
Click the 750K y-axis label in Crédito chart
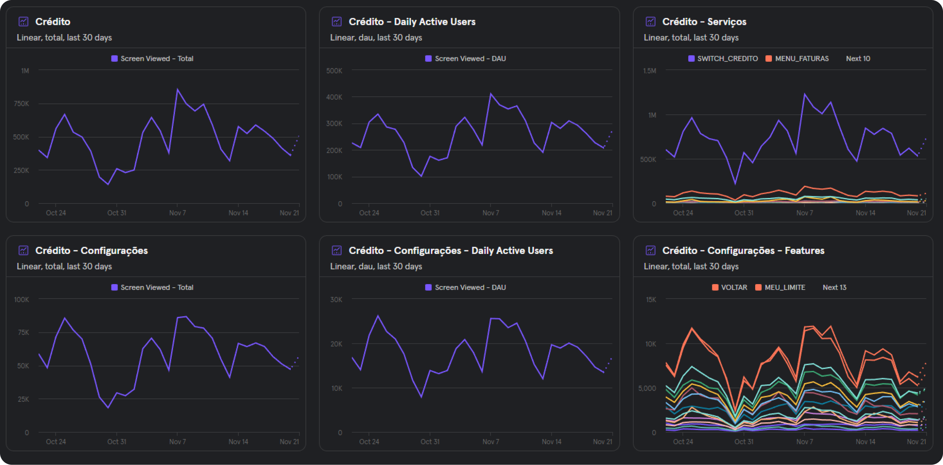(x=21, y=104)
